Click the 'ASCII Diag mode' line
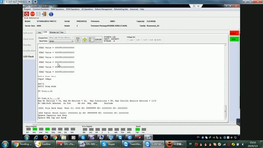 [47, 86]
